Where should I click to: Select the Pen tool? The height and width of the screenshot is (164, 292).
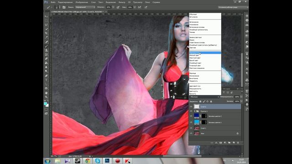point(46,76)
